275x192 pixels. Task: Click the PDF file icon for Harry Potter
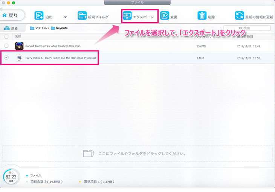[x=19, y=58]
